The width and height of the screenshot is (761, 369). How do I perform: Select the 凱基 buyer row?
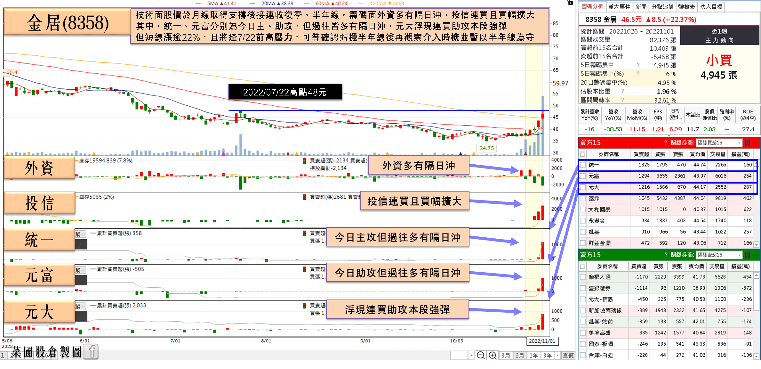click(666, 232)
